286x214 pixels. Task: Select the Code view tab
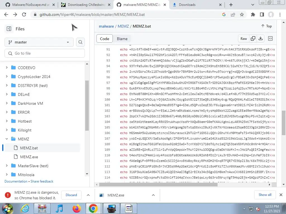coord(104,39)
